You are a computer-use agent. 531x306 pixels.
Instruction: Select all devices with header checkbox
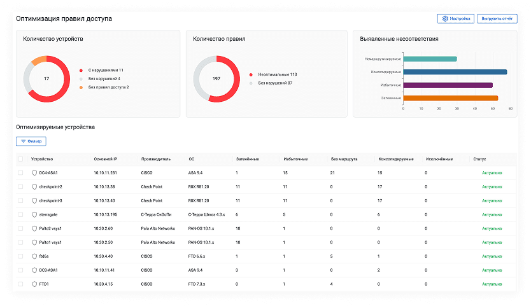click(20, 158)
